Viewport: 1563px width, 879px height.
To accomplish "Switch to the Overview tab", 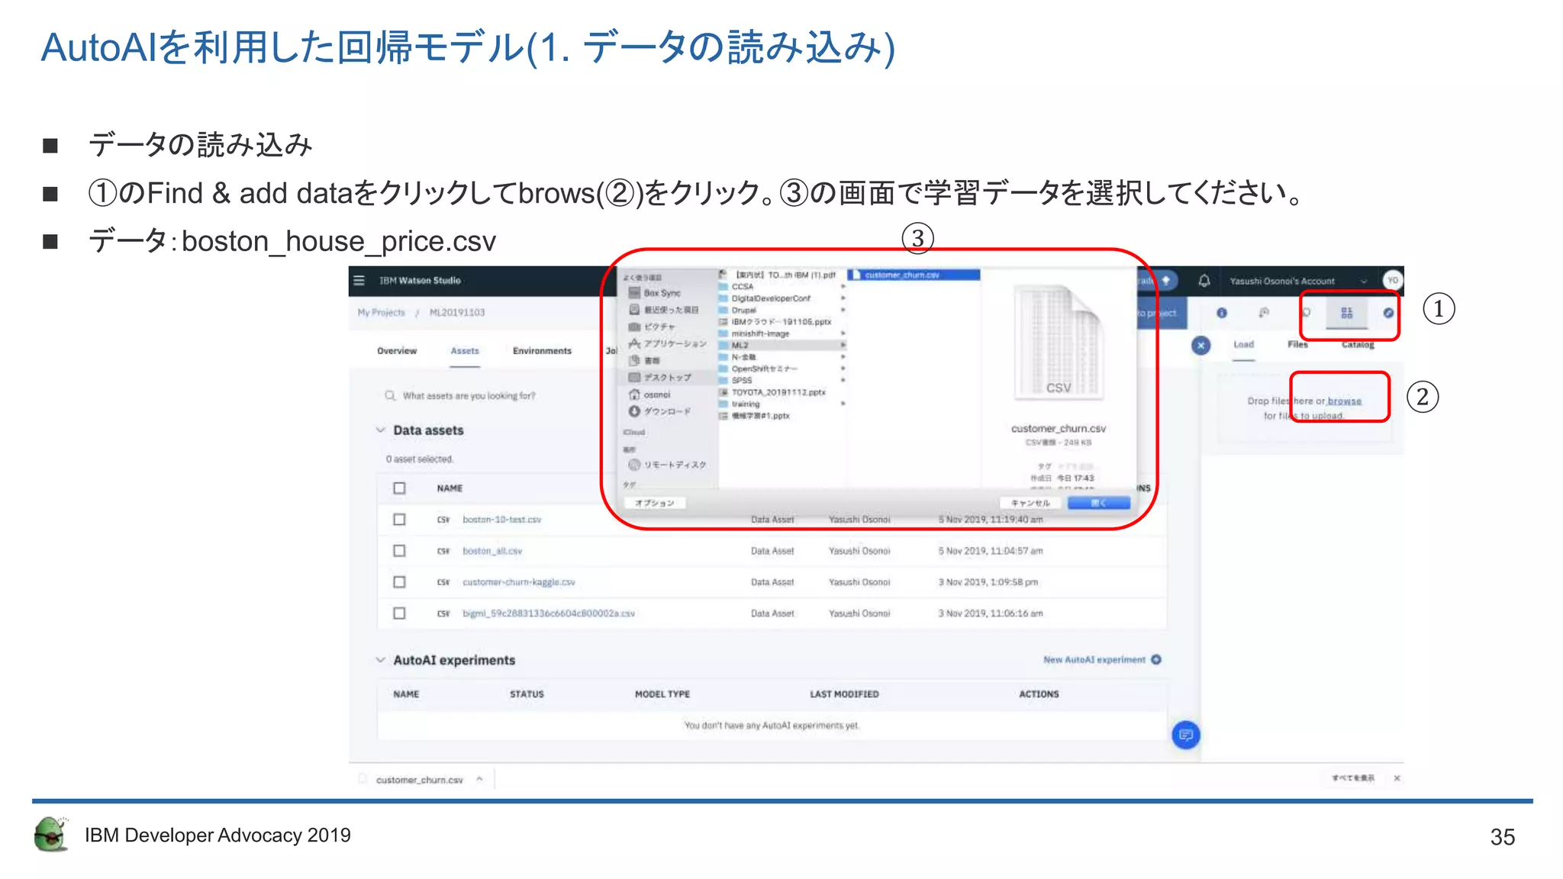I will pyautogui.click(x=397, y=351).
